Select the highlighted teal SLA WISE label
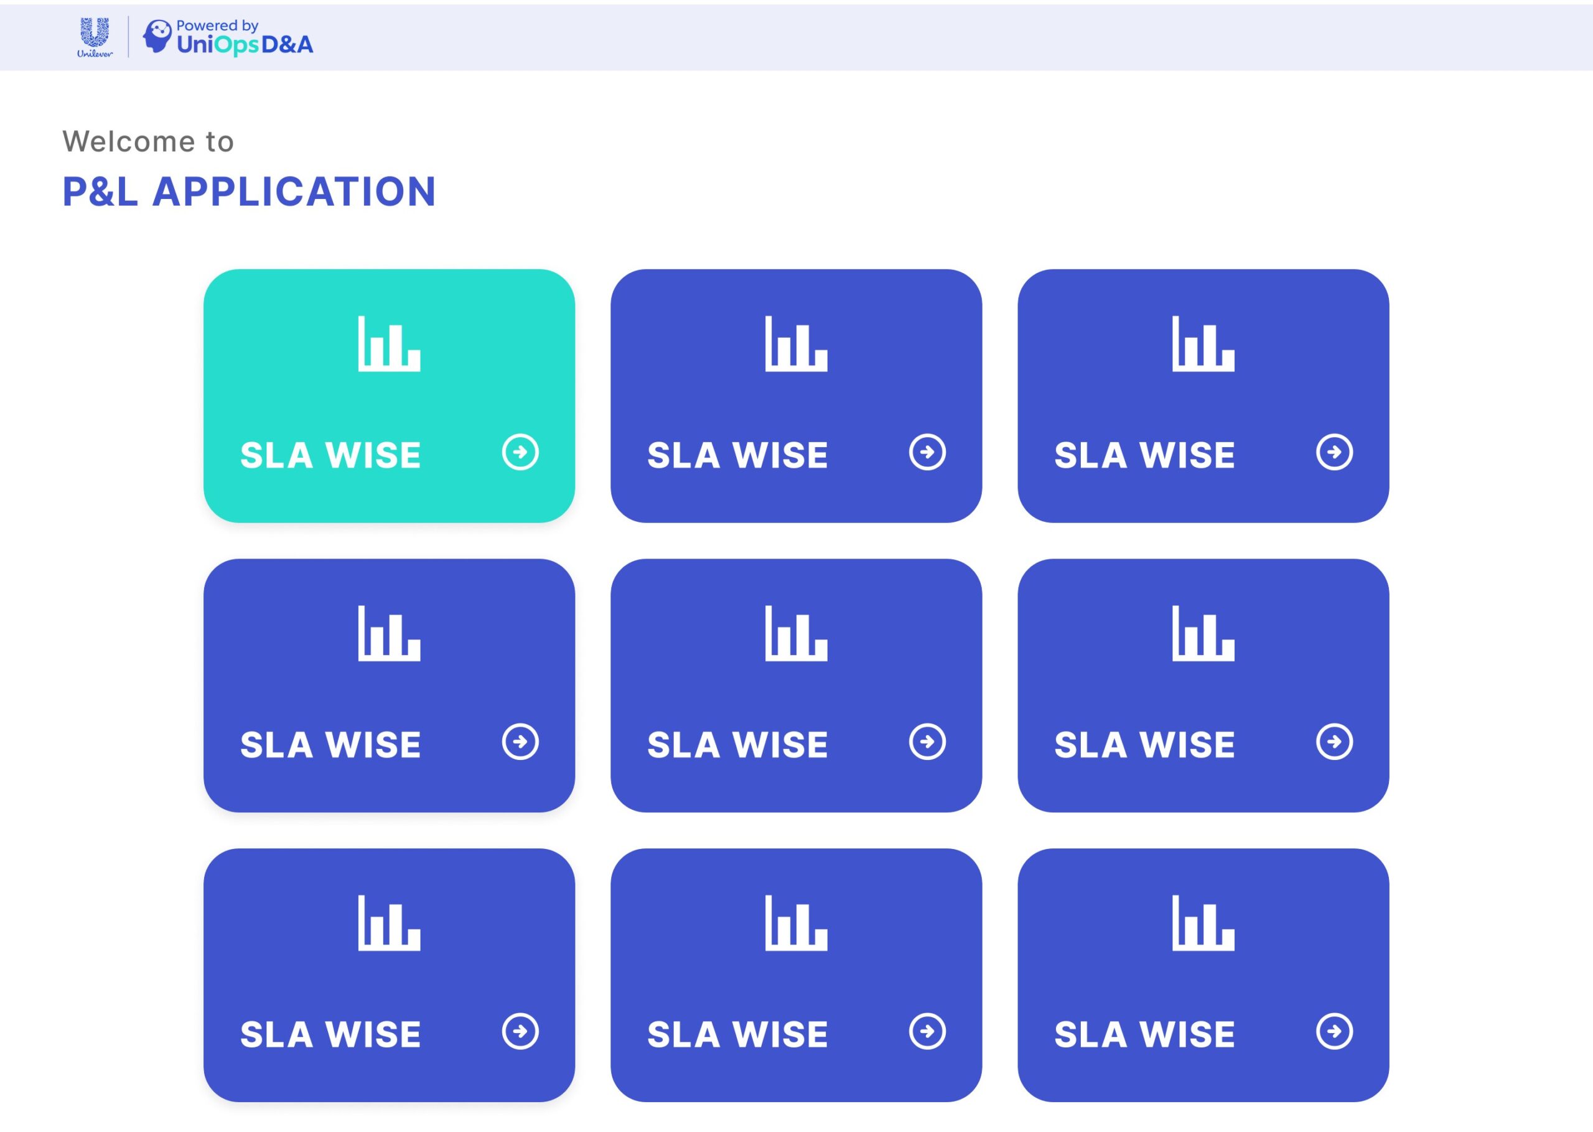 [330, 455]
